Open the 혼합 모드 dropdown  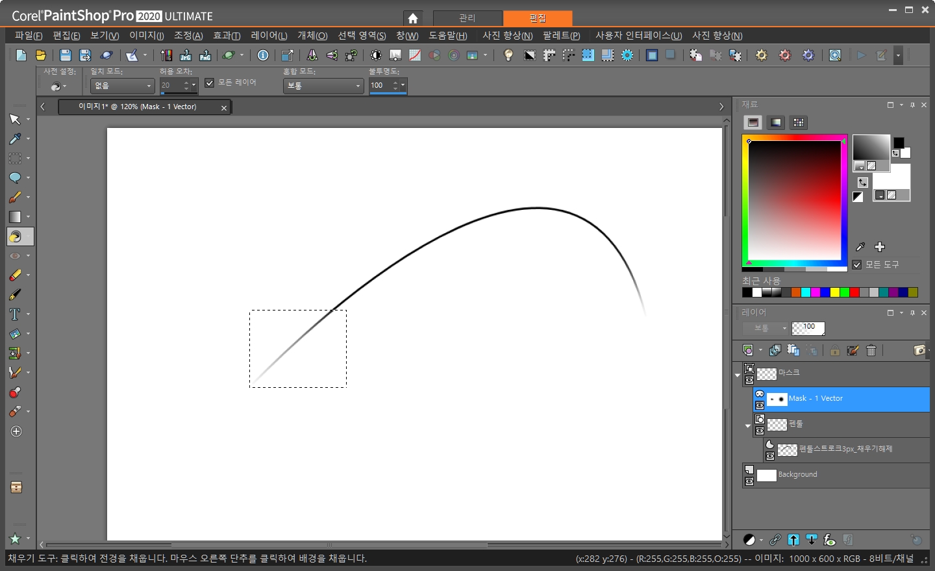click(x=323, y=86)
